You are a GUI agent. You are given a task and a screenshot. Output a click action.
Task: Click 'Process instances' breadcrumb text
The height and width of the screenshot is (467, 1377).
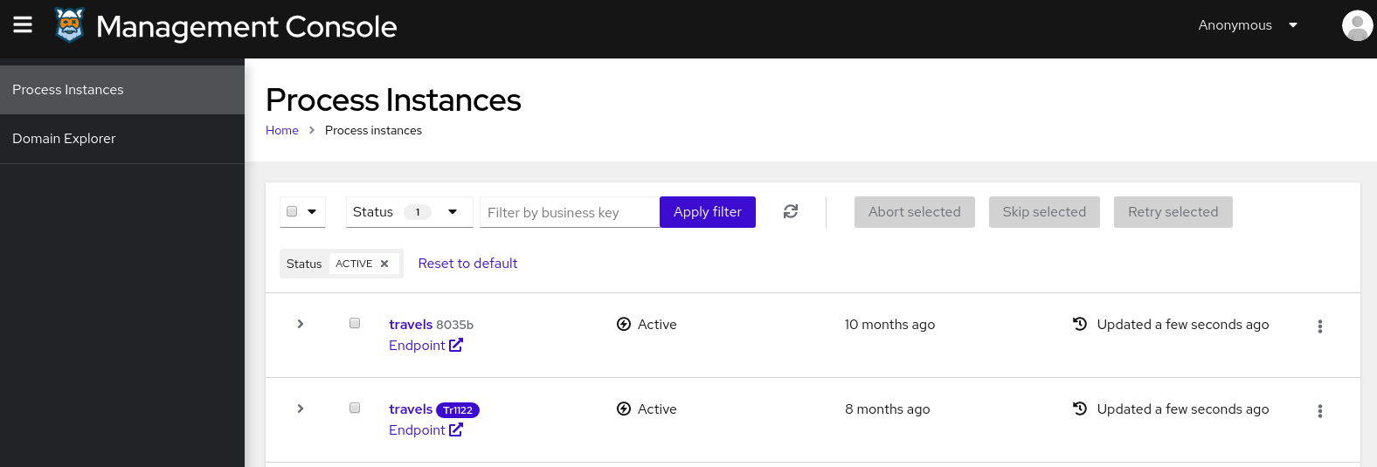pyautogui.click(x=373, y=130)
